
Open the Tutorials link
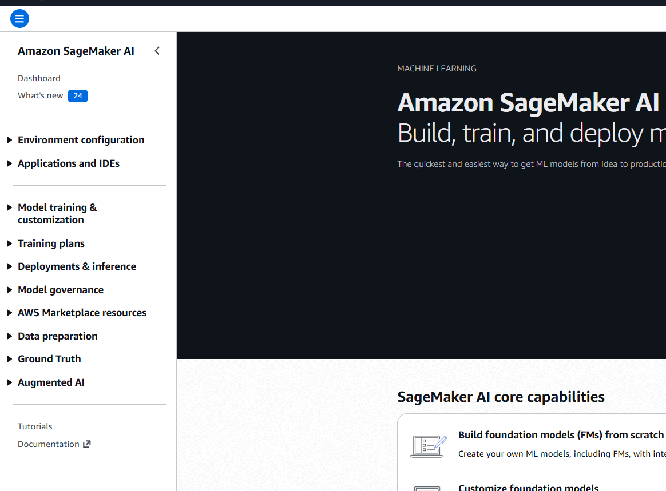(x=35, y=426)
